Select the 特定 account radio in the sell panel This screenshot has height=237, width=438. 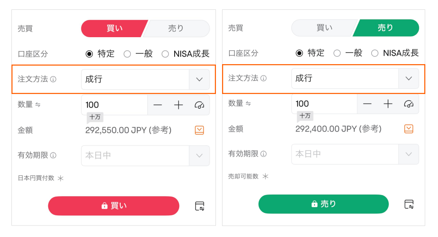(x=299, y=53)
